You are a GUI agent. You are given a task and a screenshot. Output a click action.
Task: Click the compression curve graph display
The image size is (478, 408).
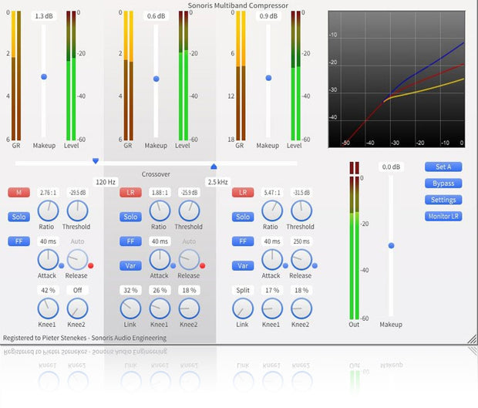point(396,79)
